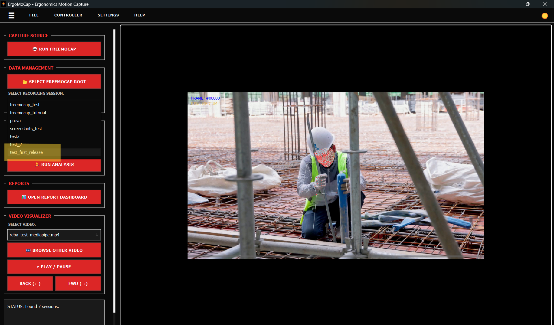
Task: Open the FILE menu
Action: pos(34,15)
